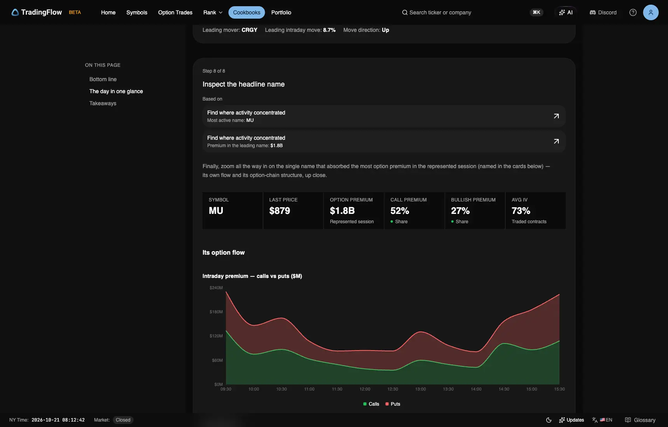Image resolution: width=668 pixels, height=427 pixels.
Task: Open 'Find where activity concentrated' MU card
Action: click(x=384, y=116)
